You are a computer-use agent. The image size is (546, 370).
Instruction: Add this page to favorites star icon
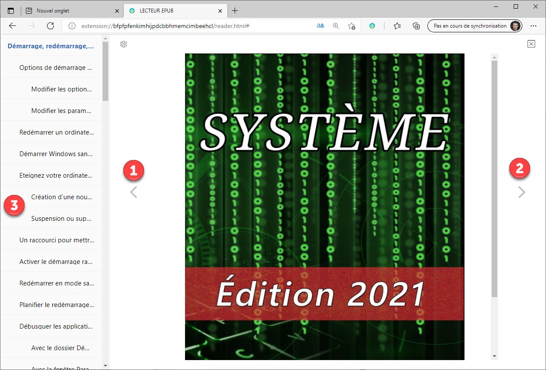pyautogui.click(x=352, y=26)
